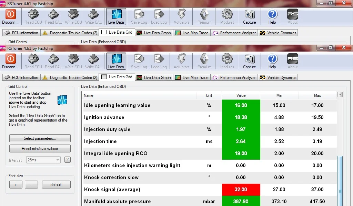The image size is (353, 206).
Task: Open the ECU information tab in the lower window
Action: 22,78
